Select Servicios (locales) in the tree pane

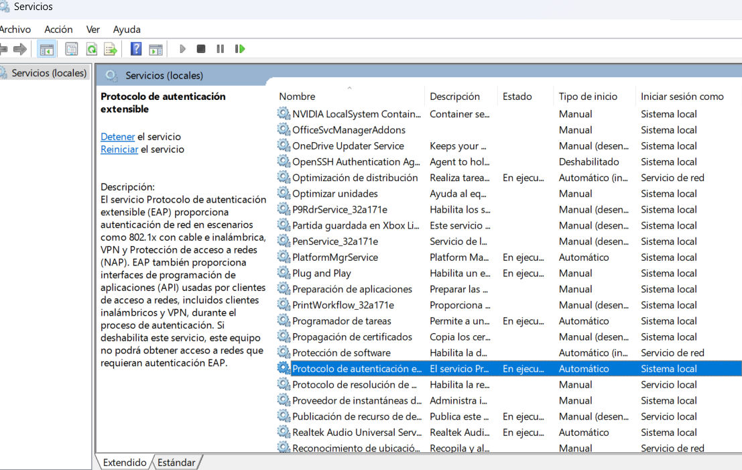point(49,73)
